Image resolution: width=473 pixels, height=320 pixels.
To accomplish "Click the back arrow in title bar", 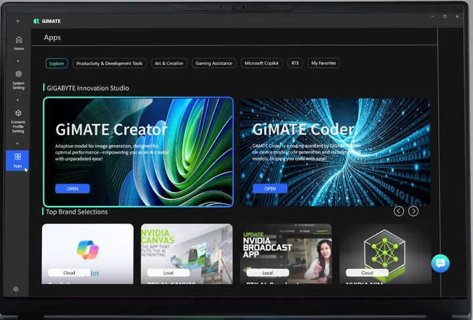I will click(x=18, y=21).
